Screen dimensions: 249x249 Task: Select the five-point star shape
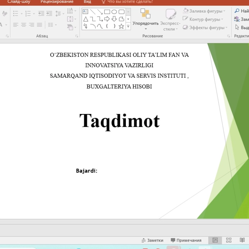click(x=121, y=26)
